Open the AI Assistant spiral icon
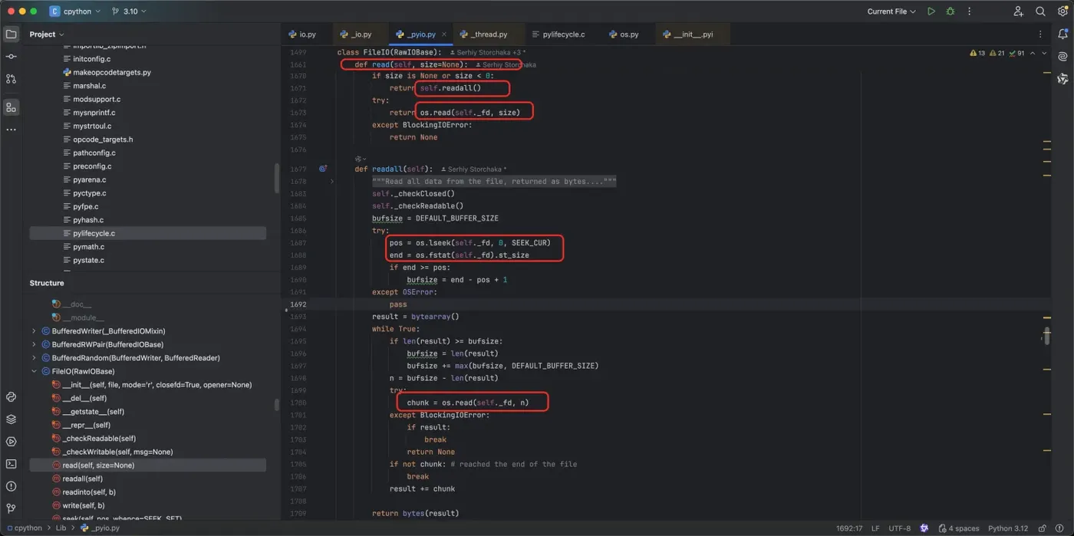Image resolution: width=1074 pixels, height=536 pixels. 1062,57
